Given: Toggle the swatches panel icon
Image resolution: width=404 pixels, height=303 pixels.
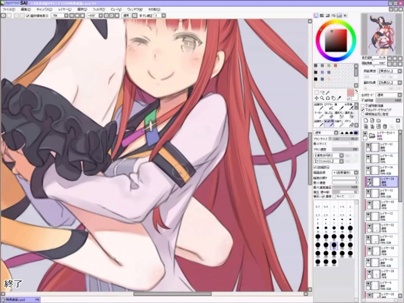Looking at the screenshot, I should point(339,16).
